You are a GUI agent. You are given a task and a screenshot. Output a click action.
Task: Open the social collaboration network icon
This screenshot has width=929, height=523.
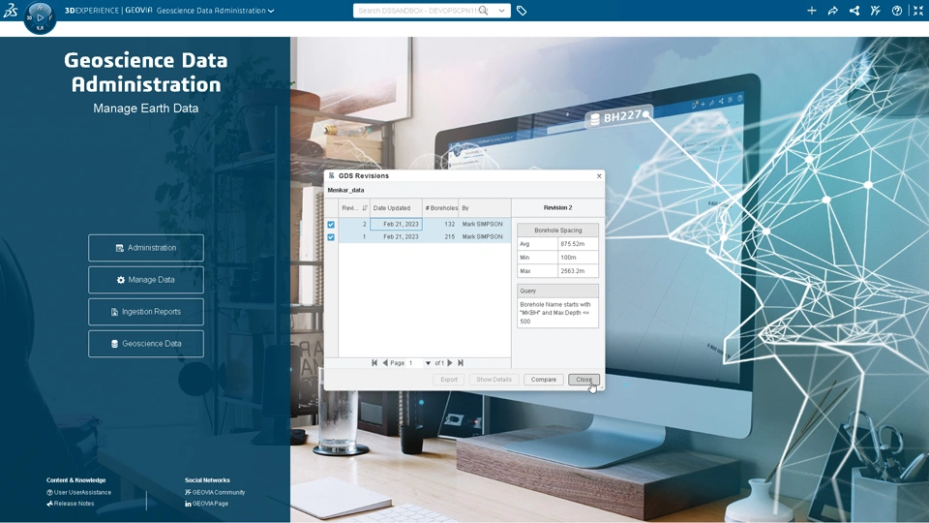pyautogui.click(x=854, y=11)
